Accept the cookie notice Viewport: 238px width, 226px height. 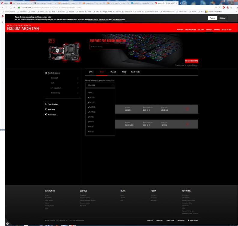[212, 18]
